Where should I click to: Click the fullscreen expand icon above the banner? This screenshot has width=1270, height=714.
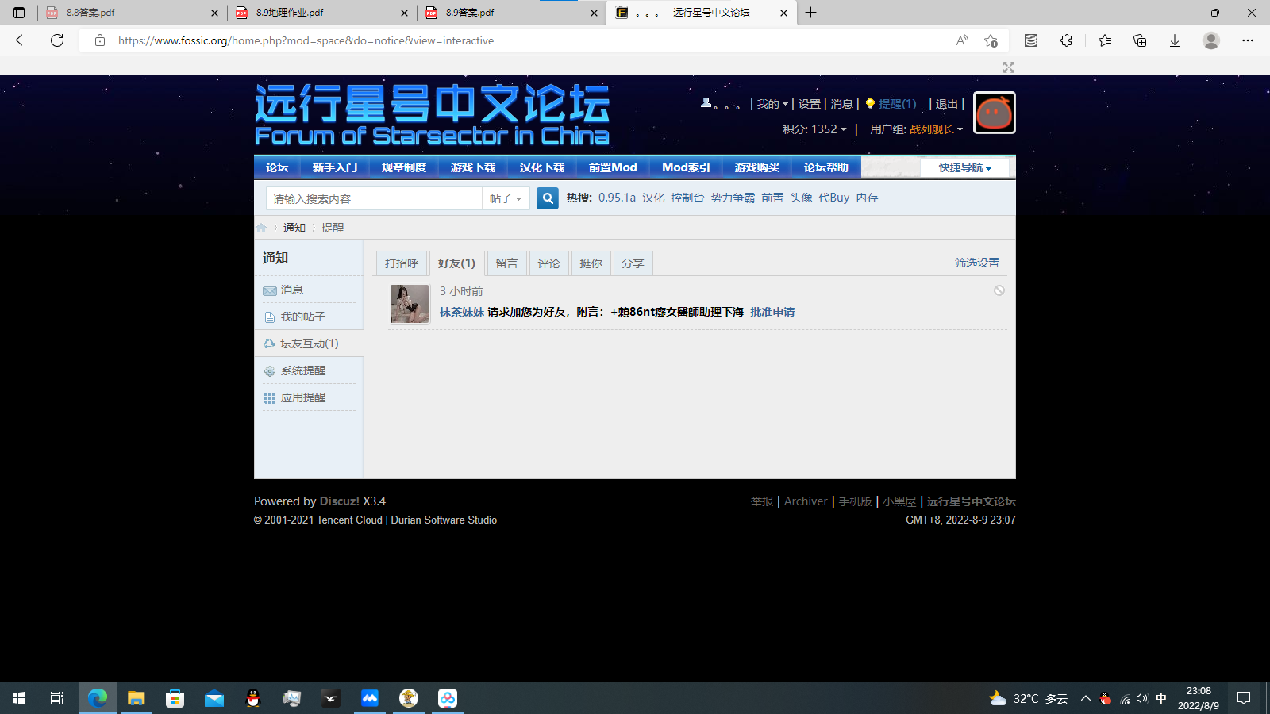coord(1008,67)
